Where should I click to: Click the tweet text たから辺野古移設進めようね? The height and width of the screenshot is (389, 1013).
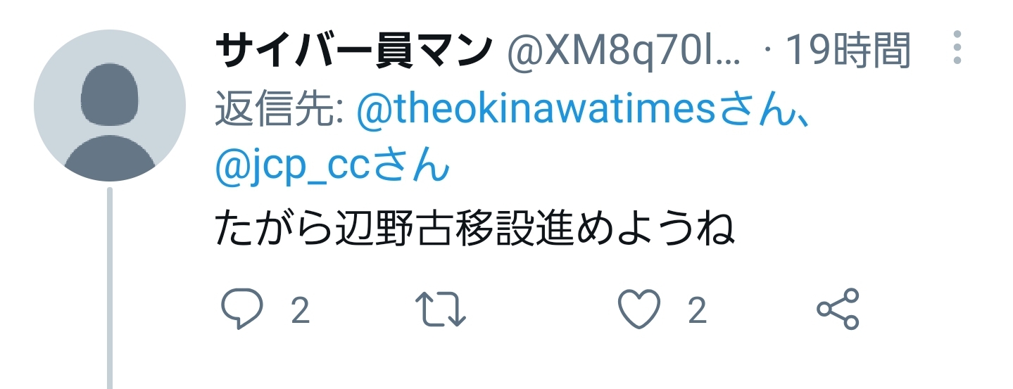[x=475, y=228]
